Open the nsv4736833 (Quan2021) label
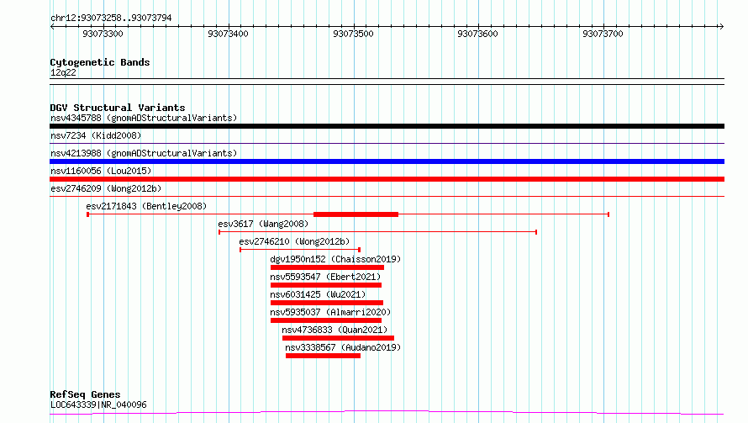 (x=334, y=330)
